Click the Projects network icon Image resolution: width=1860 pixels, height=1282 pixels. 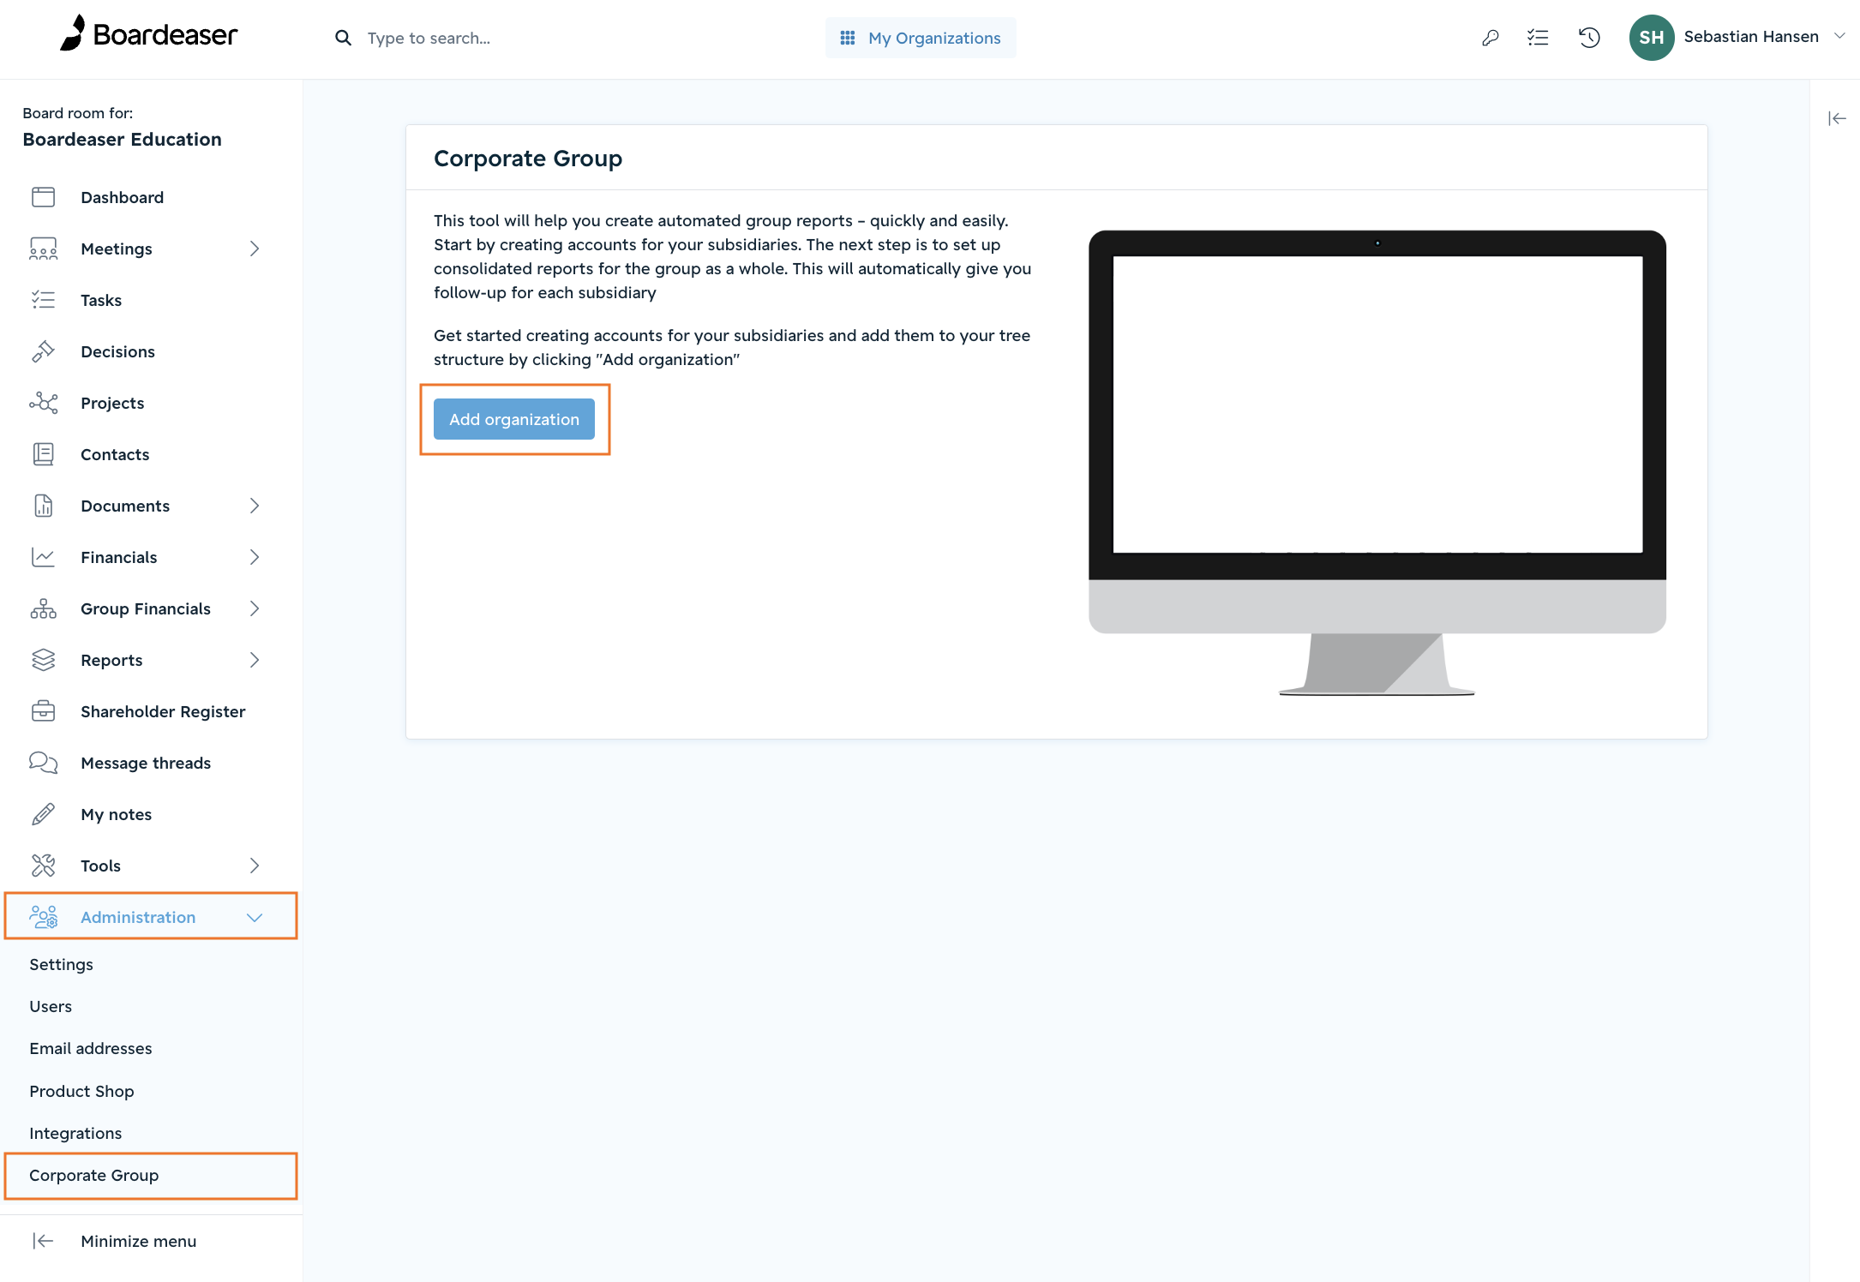[43, 403]
